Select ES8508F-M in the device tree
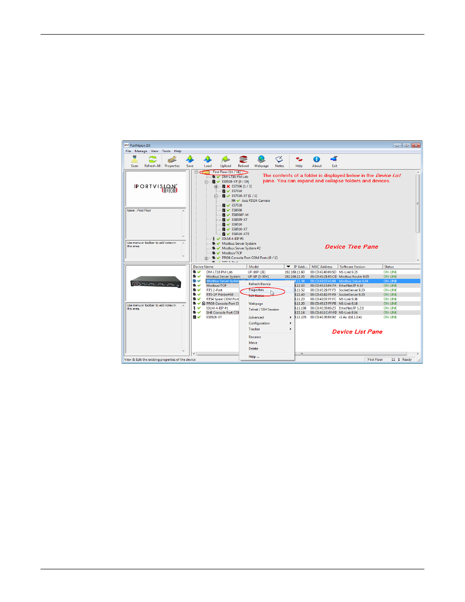Image resolution: width=465 pixels, height=602 pixels. [x=240, y=215]
